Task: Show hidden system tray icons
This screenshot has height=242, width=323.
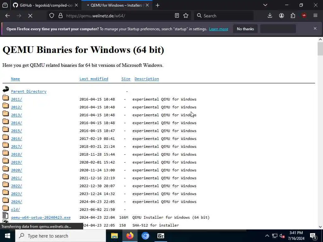Action: click(267, 236)
